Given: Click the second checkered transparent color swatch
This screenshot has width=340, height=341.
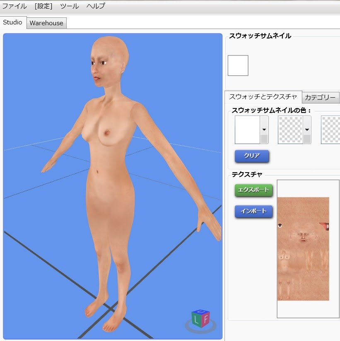Looking at the screenshot, I should click(x=290, y=130).
